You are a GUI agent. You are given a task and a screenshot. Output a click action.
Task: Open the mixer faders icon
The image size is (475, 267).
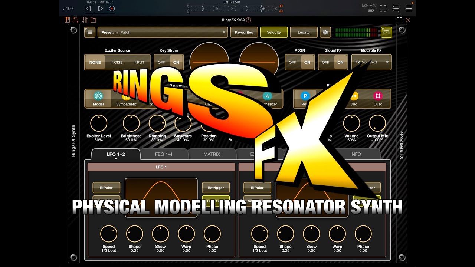coord(84,20)
